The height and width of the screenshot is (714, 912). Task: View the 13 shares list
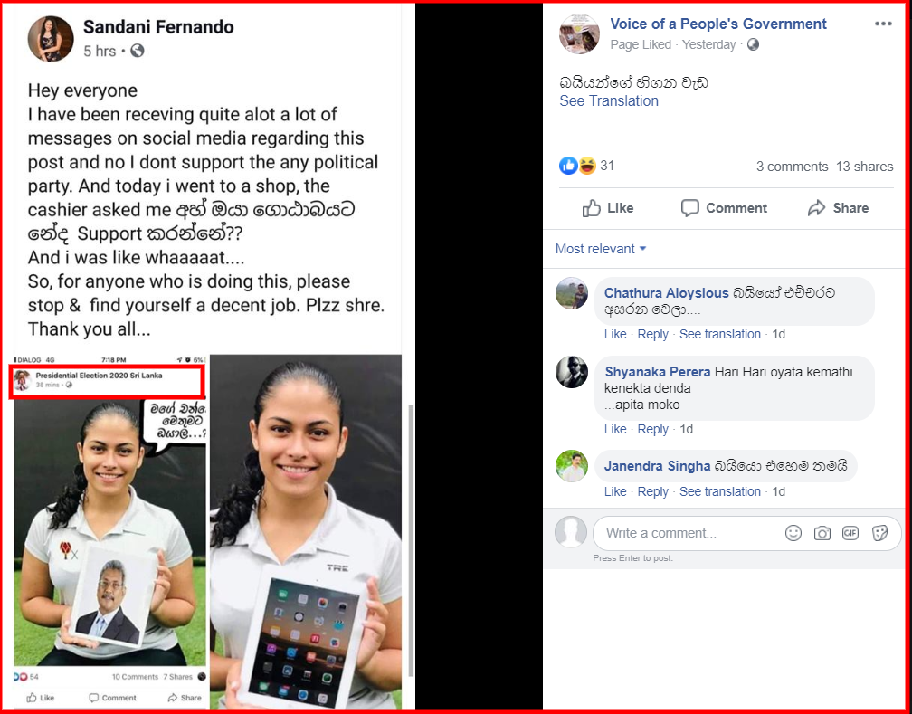click(864, 167)
